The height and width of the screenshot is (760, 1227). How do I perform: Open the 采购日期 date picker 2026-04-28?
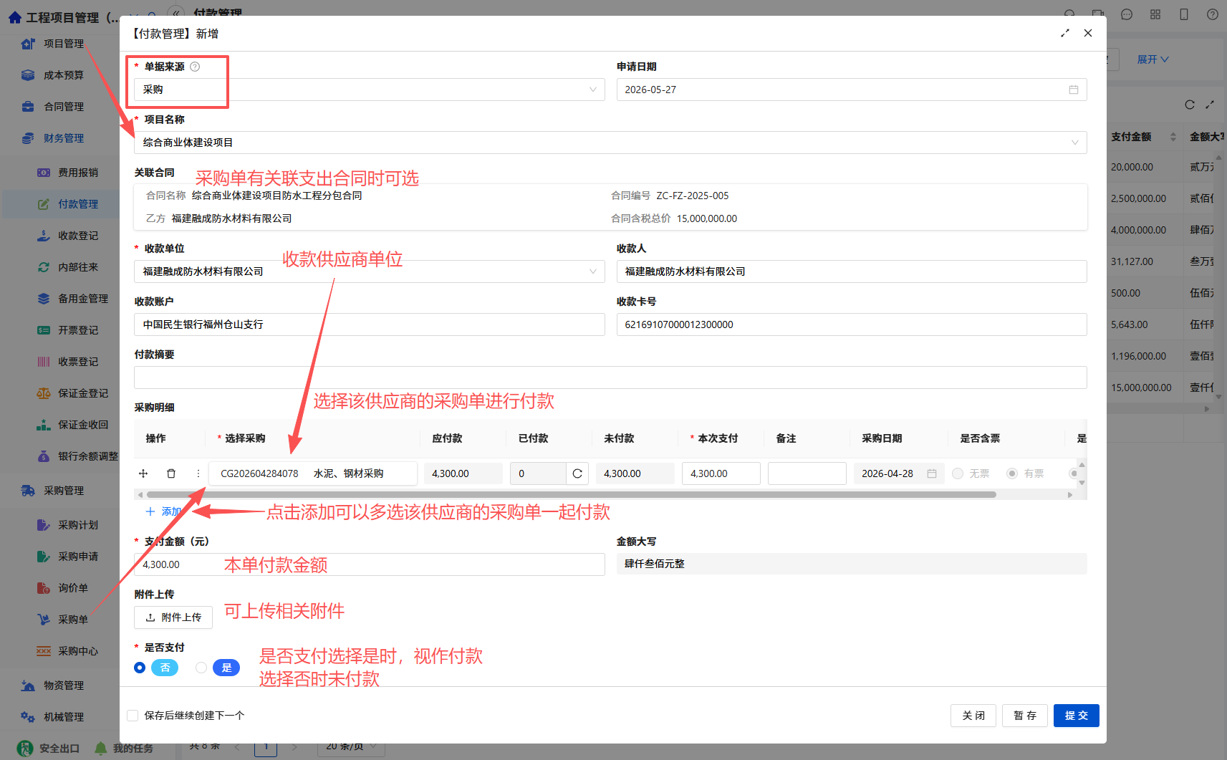[899, 473]
